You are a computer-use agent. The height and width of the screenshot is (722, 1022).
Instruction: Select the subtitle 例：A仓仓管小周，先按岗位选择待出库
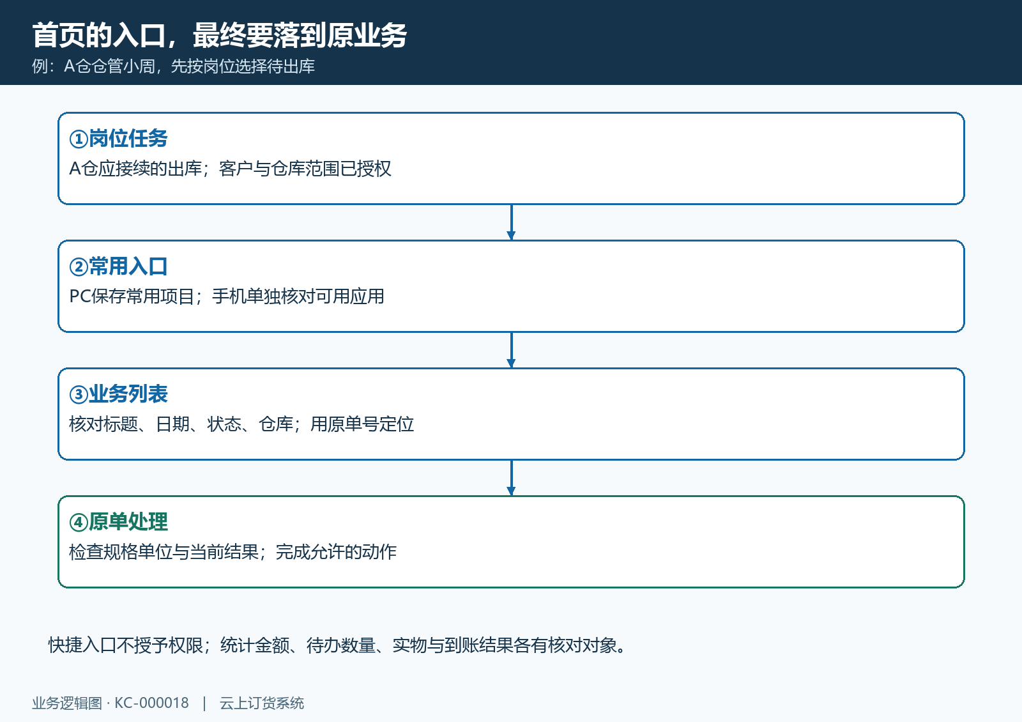173,66
